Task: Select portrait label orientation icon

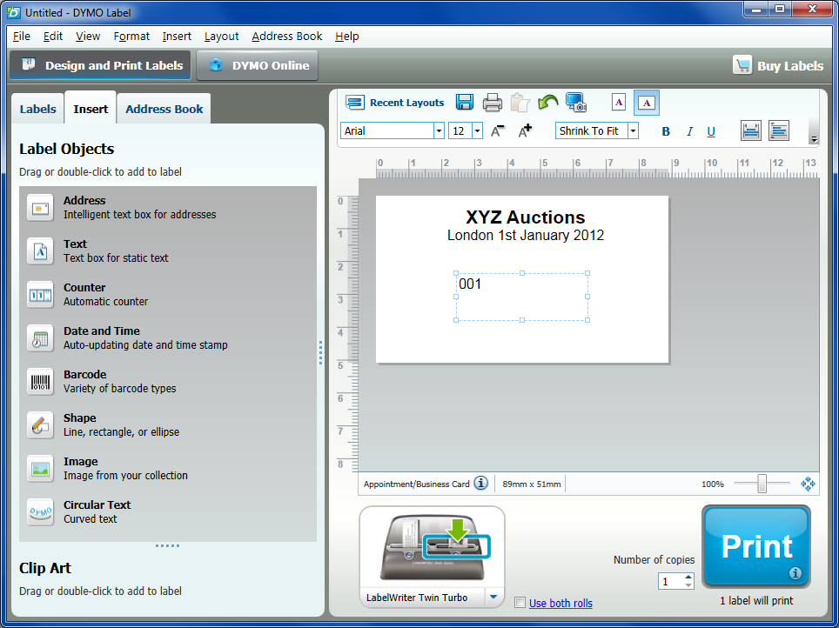Action: (x=619, y=102)
